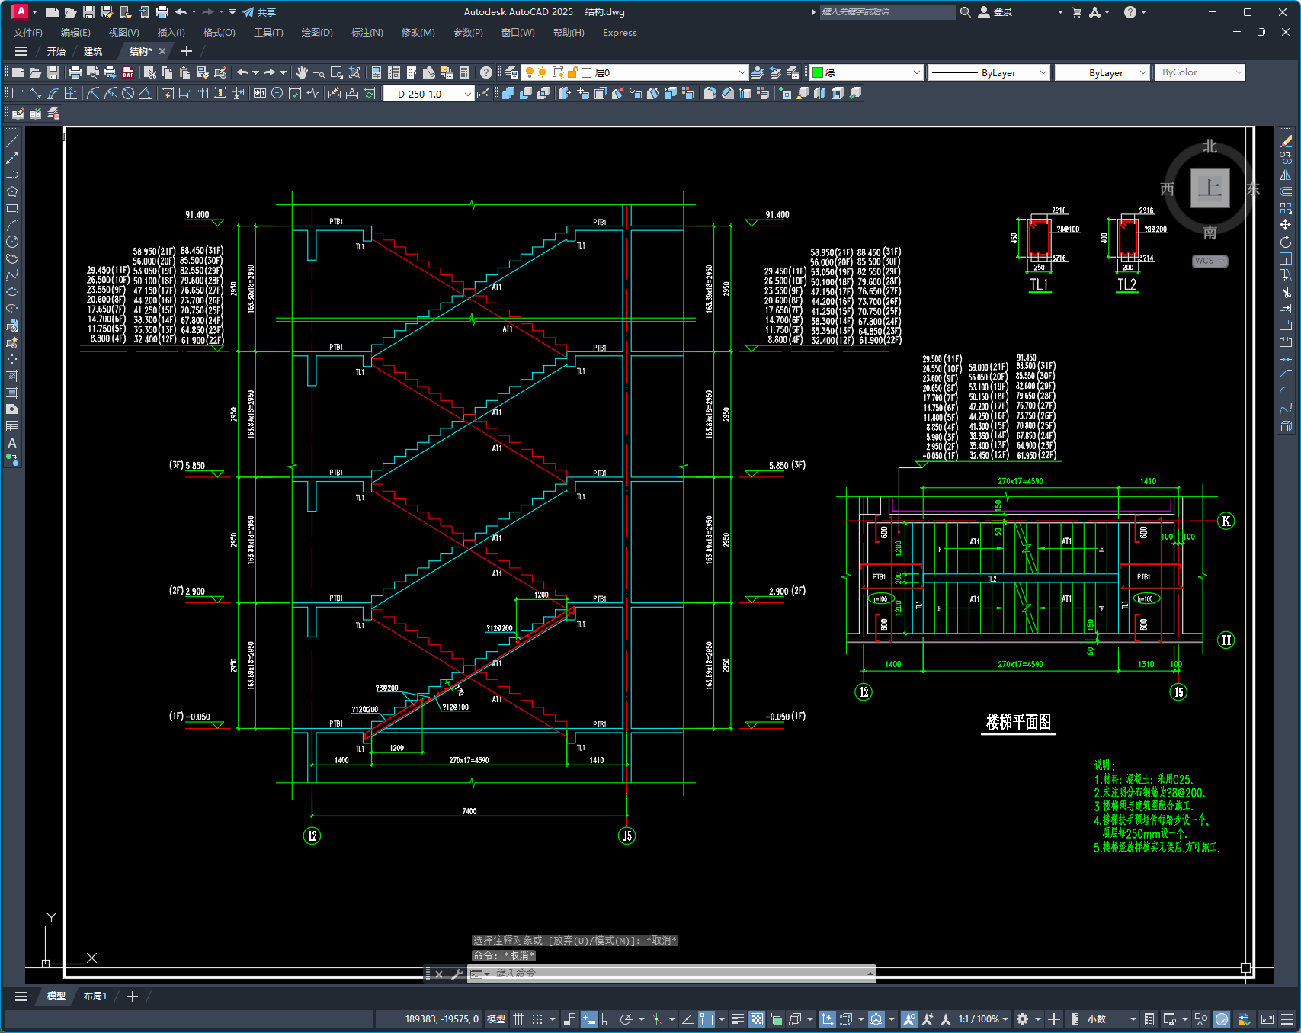Select the Move tool in right toolbar
This screenshot has width=1301, height=1033.
click(x=1286, y=225)
